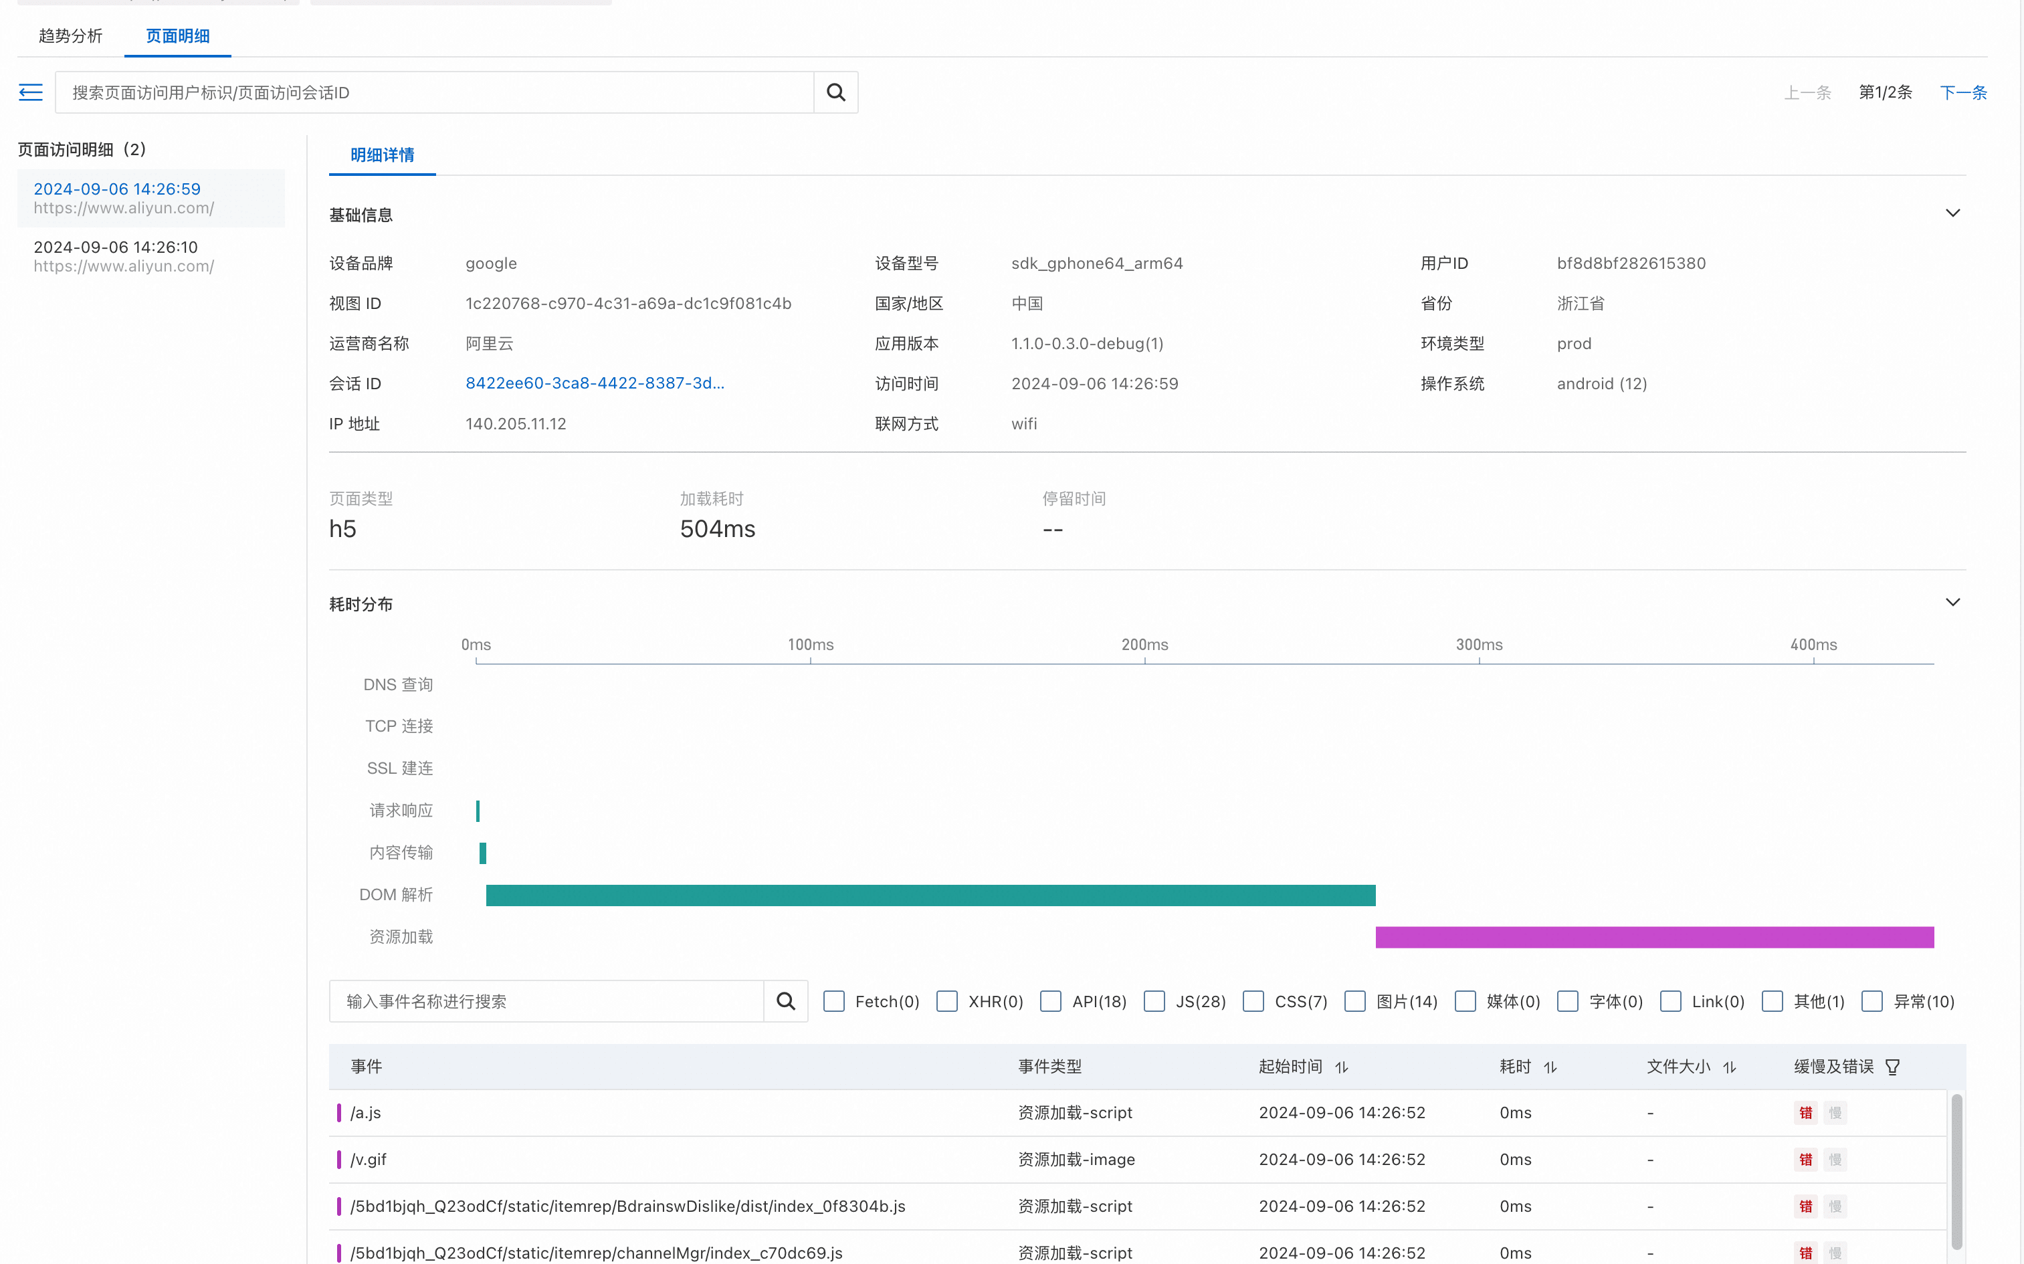This screenshot has width=2024, height=1264.
Task: Click the event search magnifier icon
Action: click(785, 1000)
